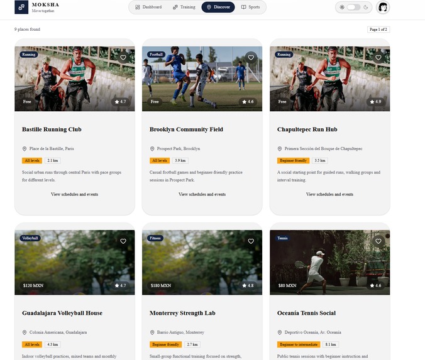Open the Sports tab
This screenshot has height=360, width=425.
point(250,7)
